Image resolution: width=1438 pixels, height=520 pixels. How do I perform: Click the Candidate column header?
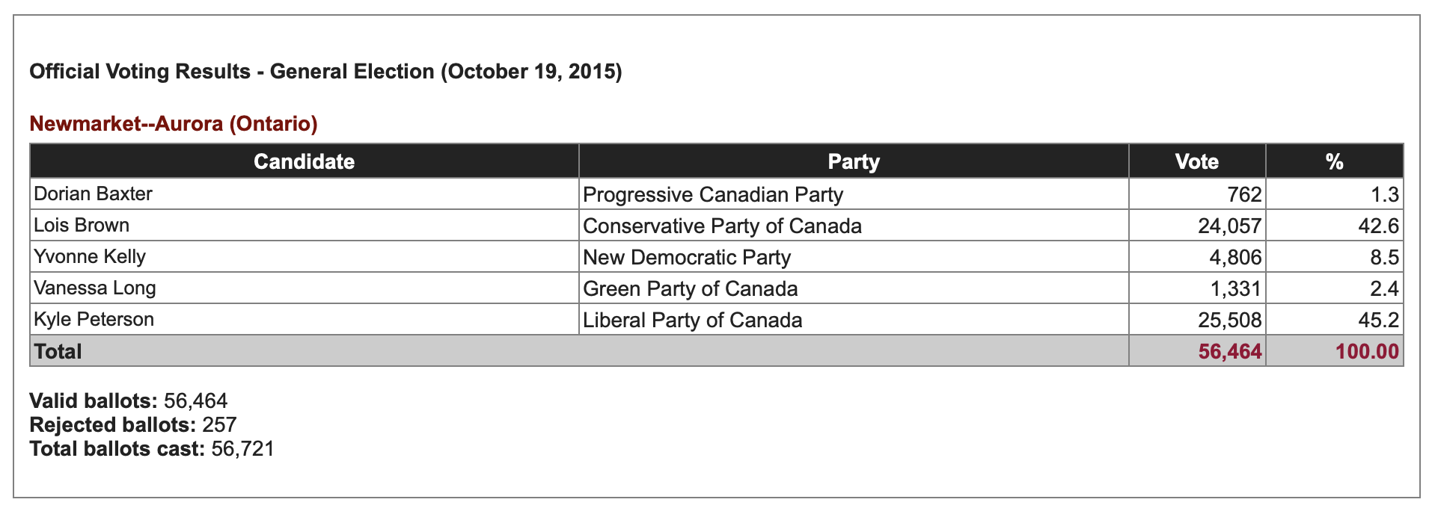(304, 161)
